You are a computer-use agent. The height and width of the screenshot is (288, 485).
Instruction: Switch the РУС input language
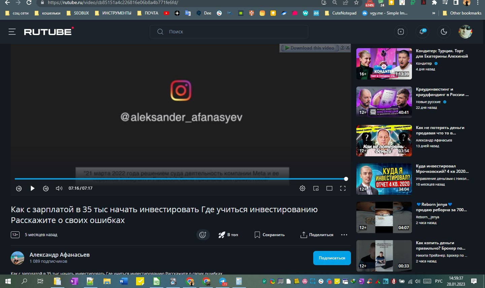click(x=439, y=281)
